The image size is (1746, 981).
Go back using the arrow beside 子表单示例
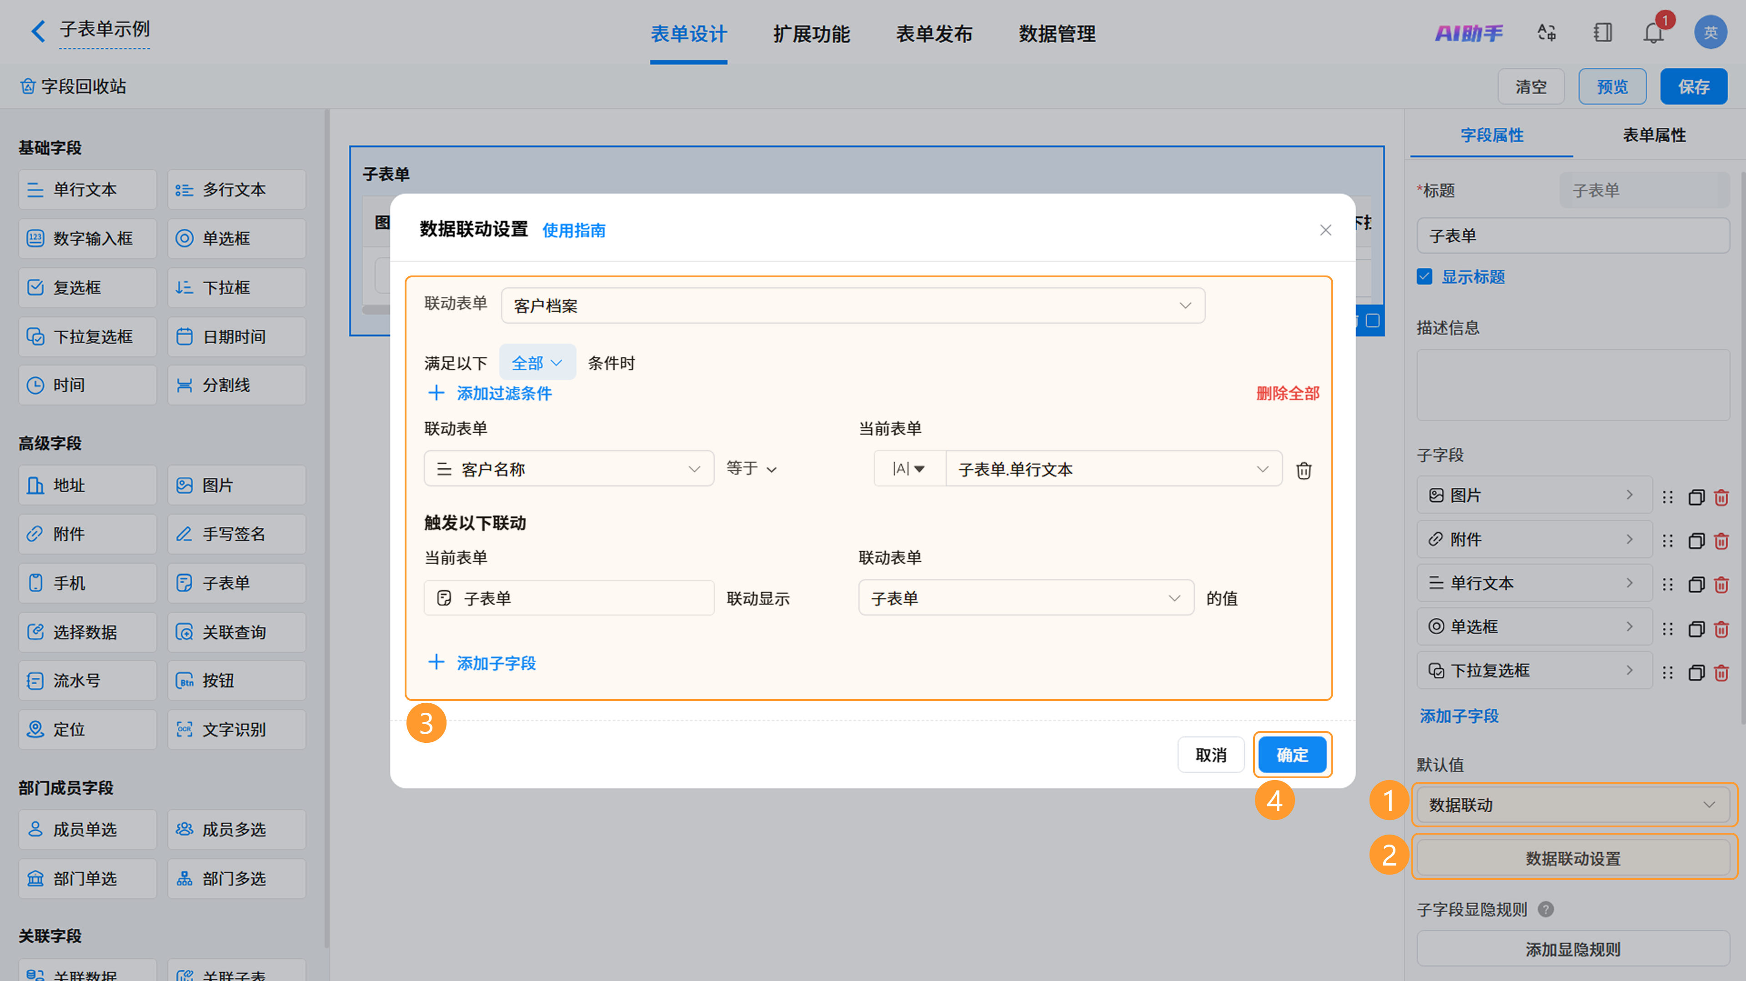(x=38, y=30)
